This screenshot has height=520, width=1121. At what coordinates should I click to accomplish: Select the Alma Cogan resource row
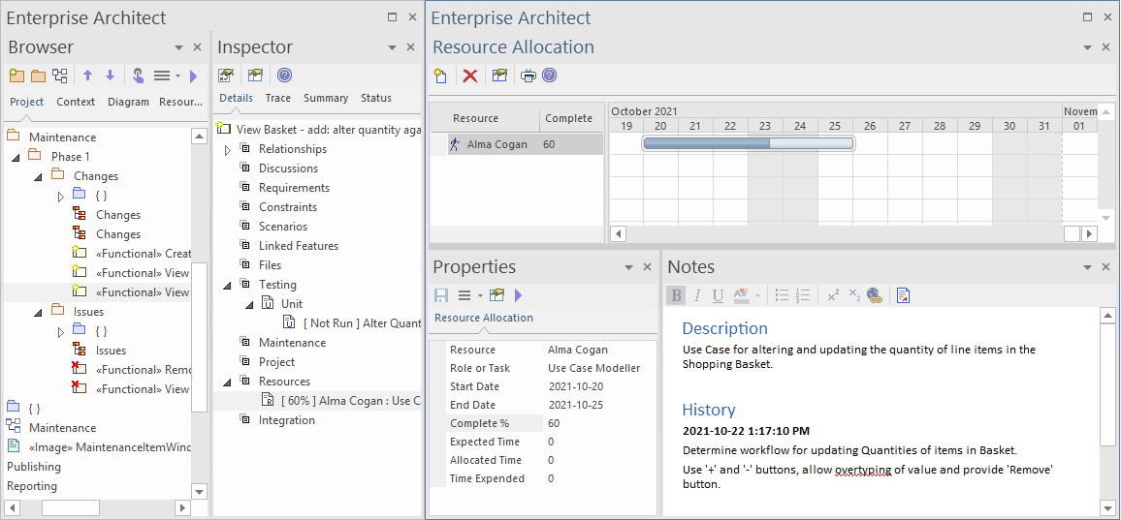point(498,144)
